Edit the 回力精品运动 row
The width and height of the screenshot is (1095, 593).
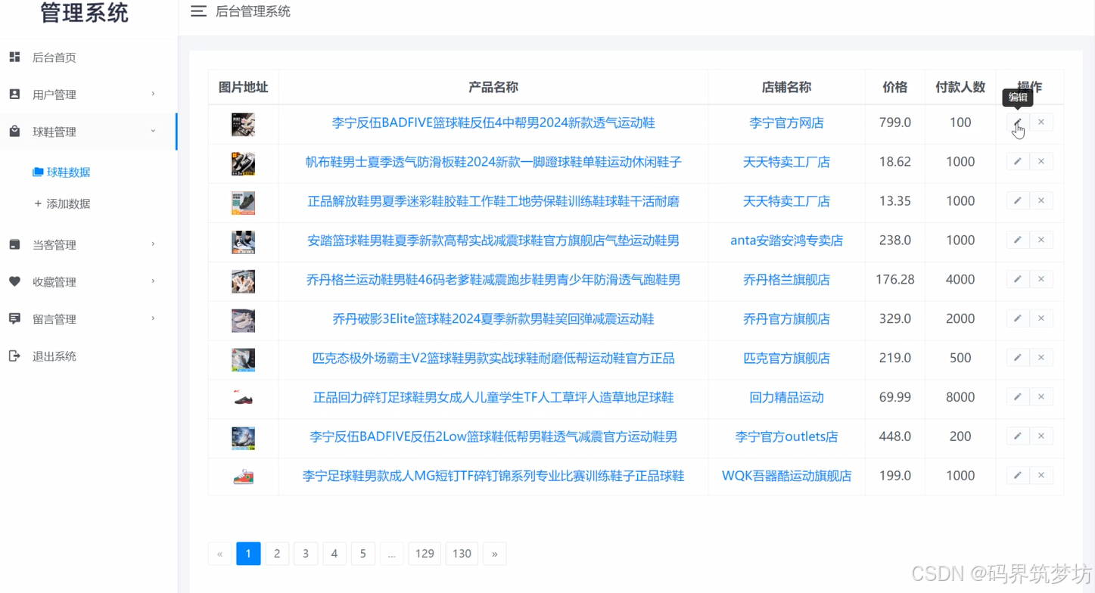pos(1017,397)
